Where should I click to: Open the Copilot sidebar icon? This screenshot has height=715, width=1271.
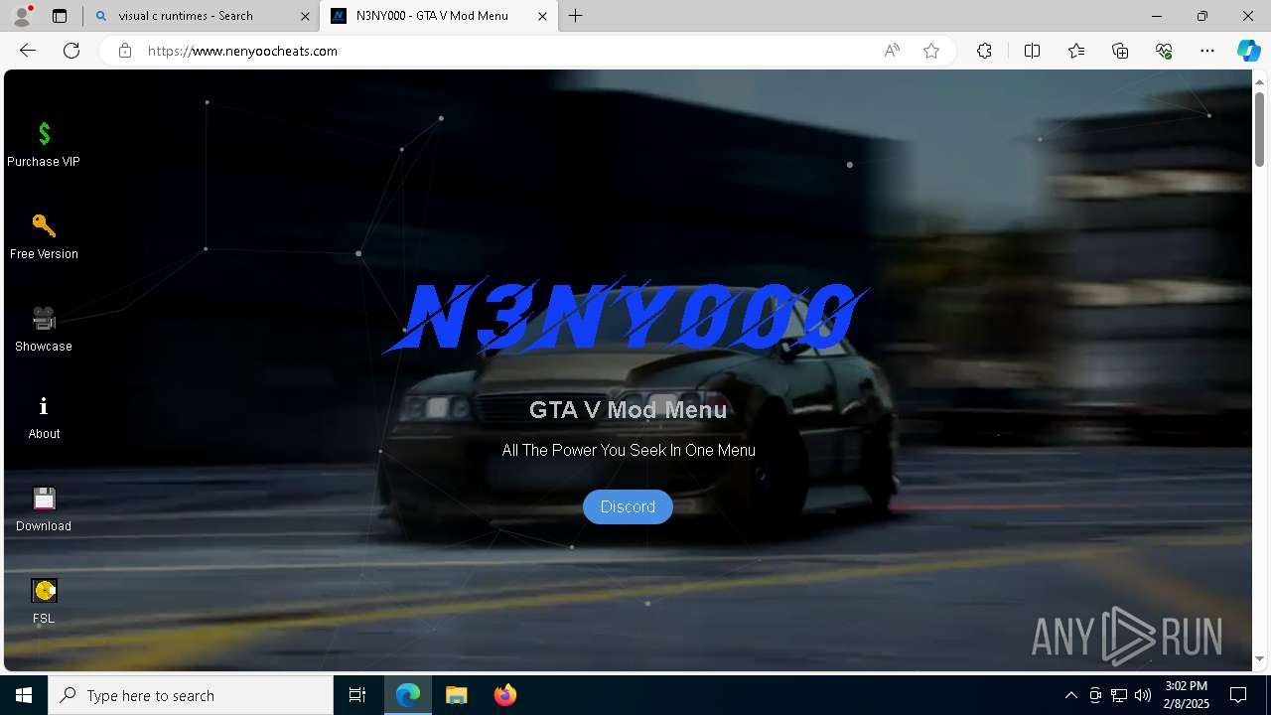(x=1248, y=51)
